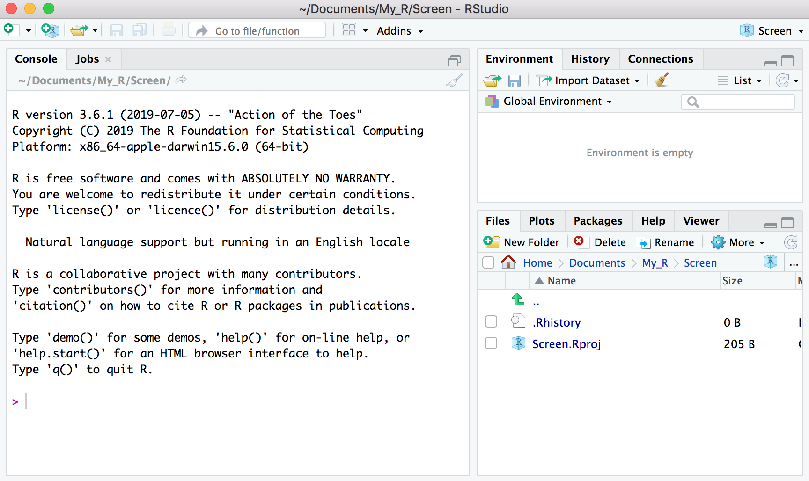Check the .Rhistory file checkbox
Screen dimensions: 809x481
point(491,322)
